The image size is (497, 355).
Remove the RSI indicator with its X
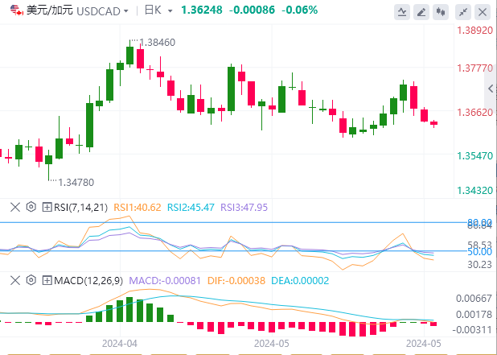tap(15, 208)
